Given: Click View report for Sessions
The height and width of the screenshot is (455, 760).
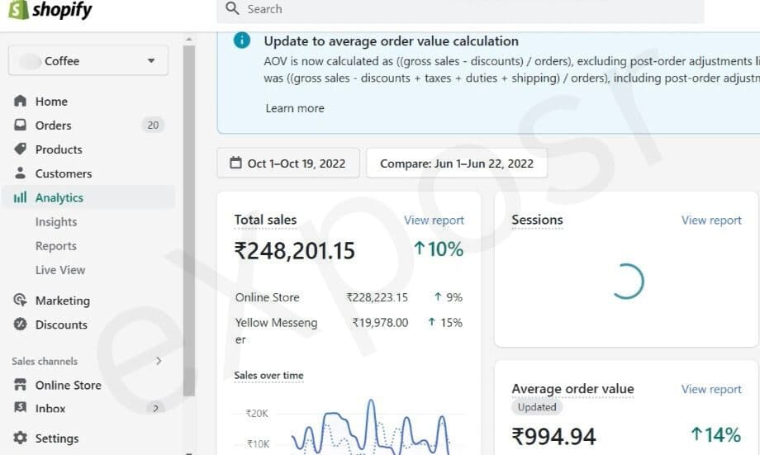Looking at the screenshot, I should point(711,220).
